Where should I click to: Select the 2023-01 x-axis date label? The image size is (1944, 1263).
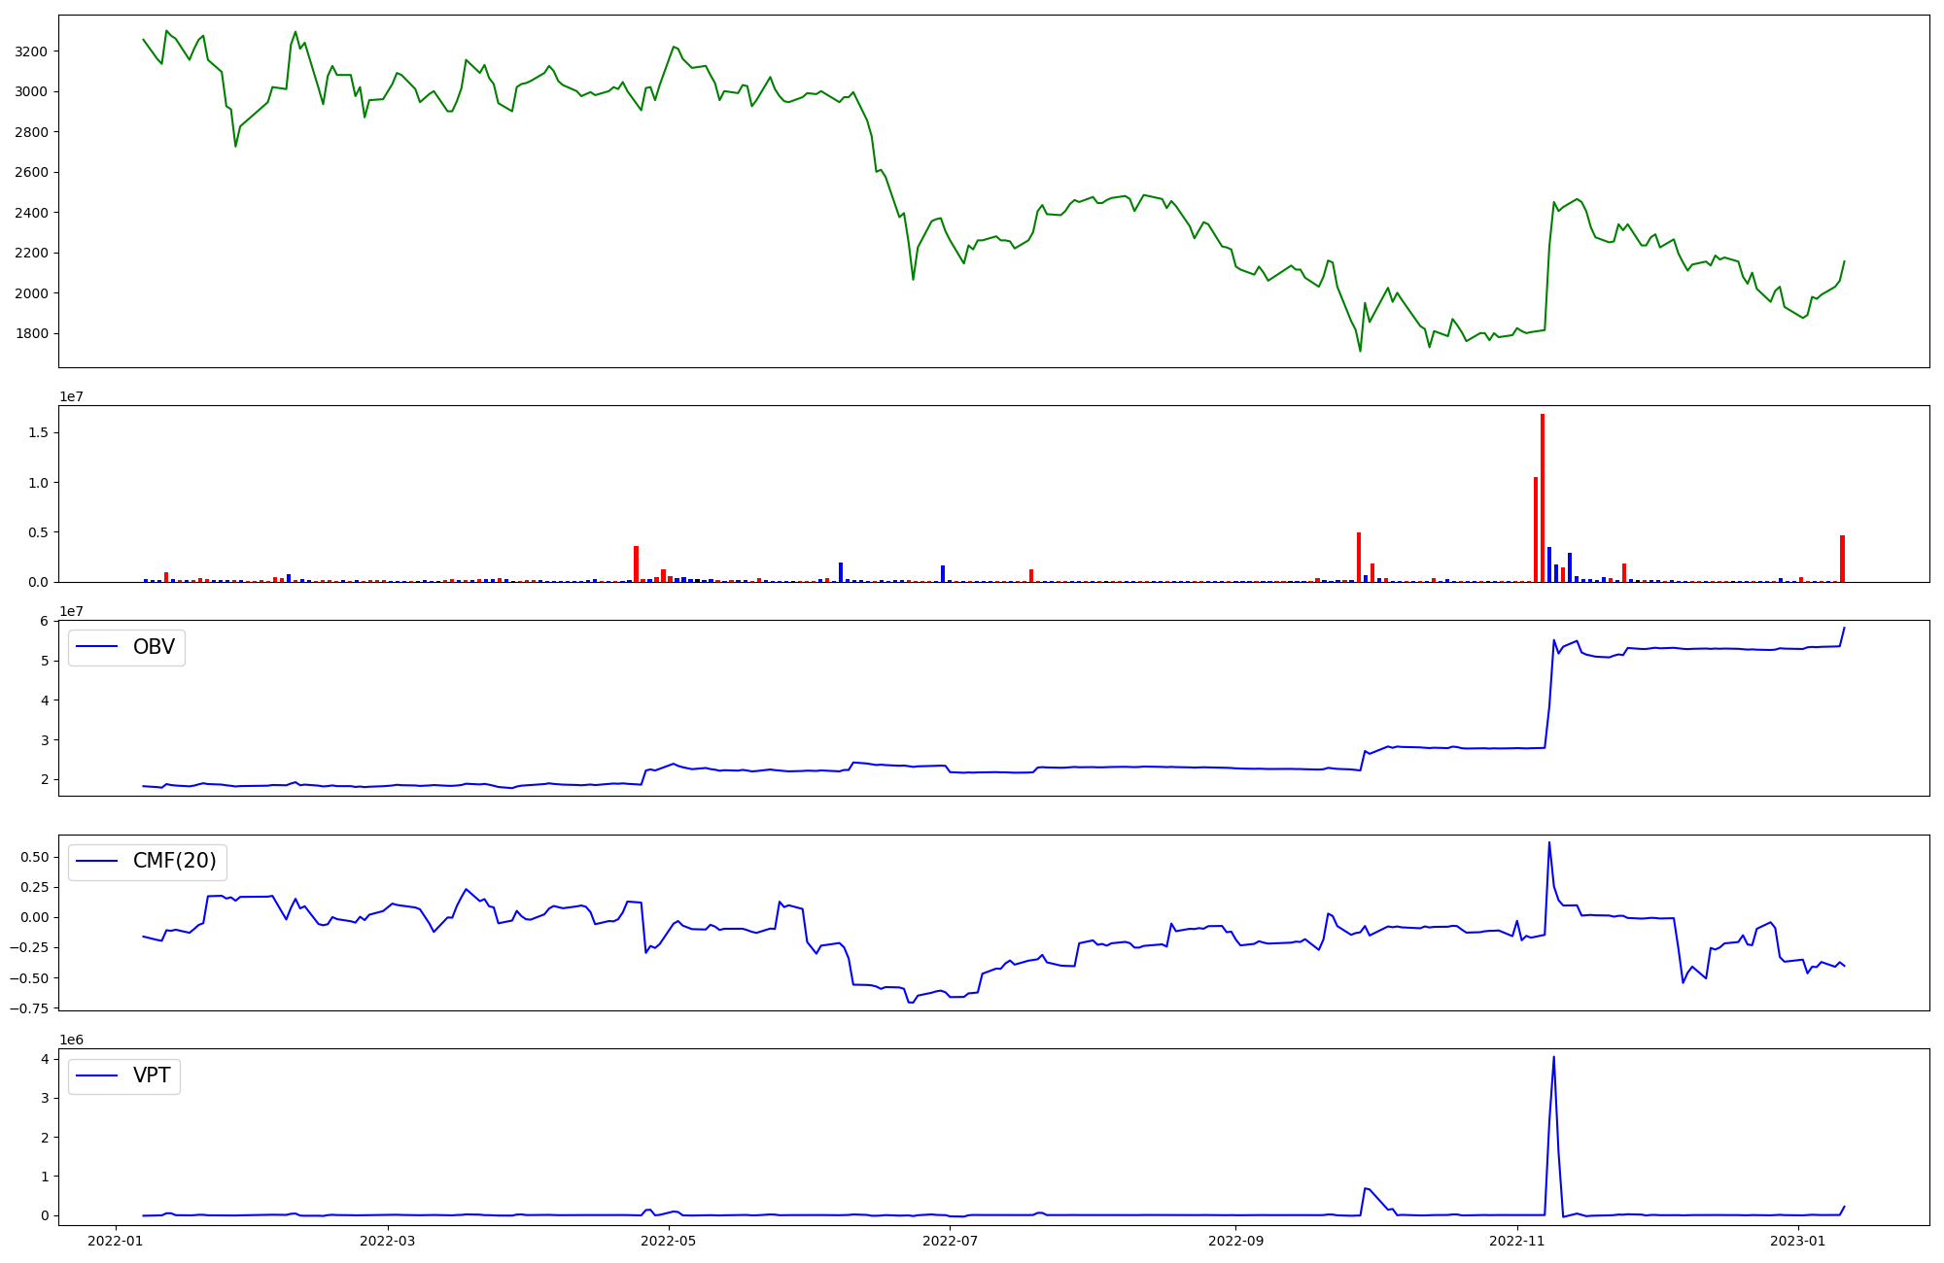(1798, 1240)
